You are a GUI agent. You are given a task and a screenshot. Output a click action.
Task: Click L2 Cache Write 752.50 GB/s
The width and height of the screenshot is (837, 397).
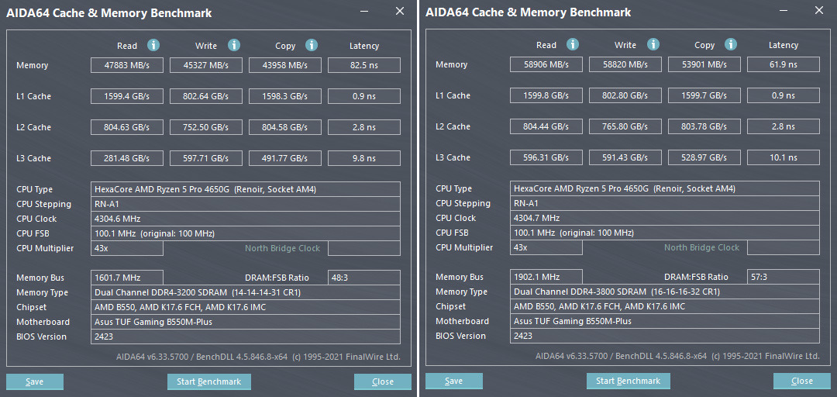coord(206,127)
